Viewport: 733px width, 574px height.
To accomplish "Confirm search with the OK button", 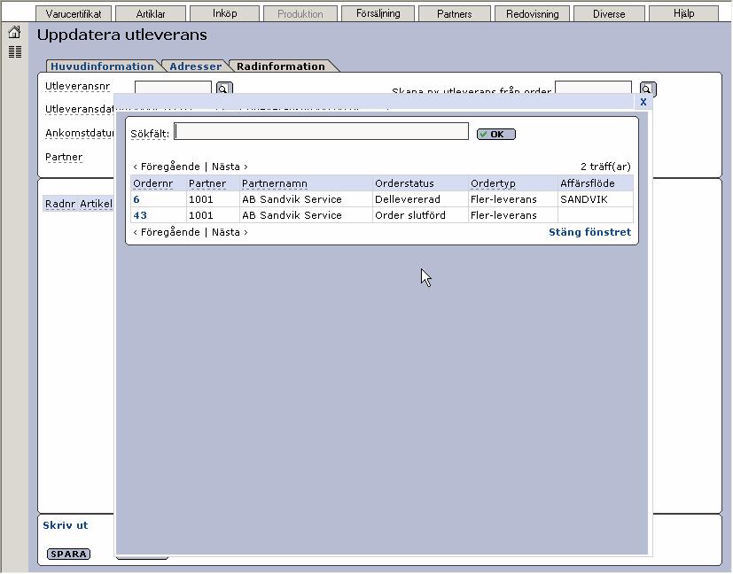I will [x=496, y=135].
